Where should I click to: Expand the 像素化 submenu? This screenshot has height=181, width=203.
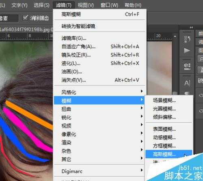tap(99, 134)
